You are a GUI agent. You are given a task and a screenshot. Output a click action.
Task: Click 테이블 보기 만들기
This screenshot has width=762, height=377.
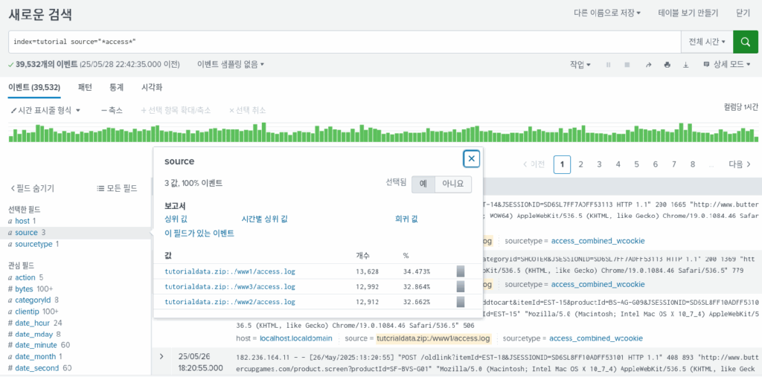(688, 13)
